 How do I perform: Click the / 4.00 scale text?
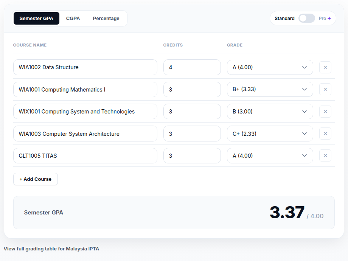315,216
